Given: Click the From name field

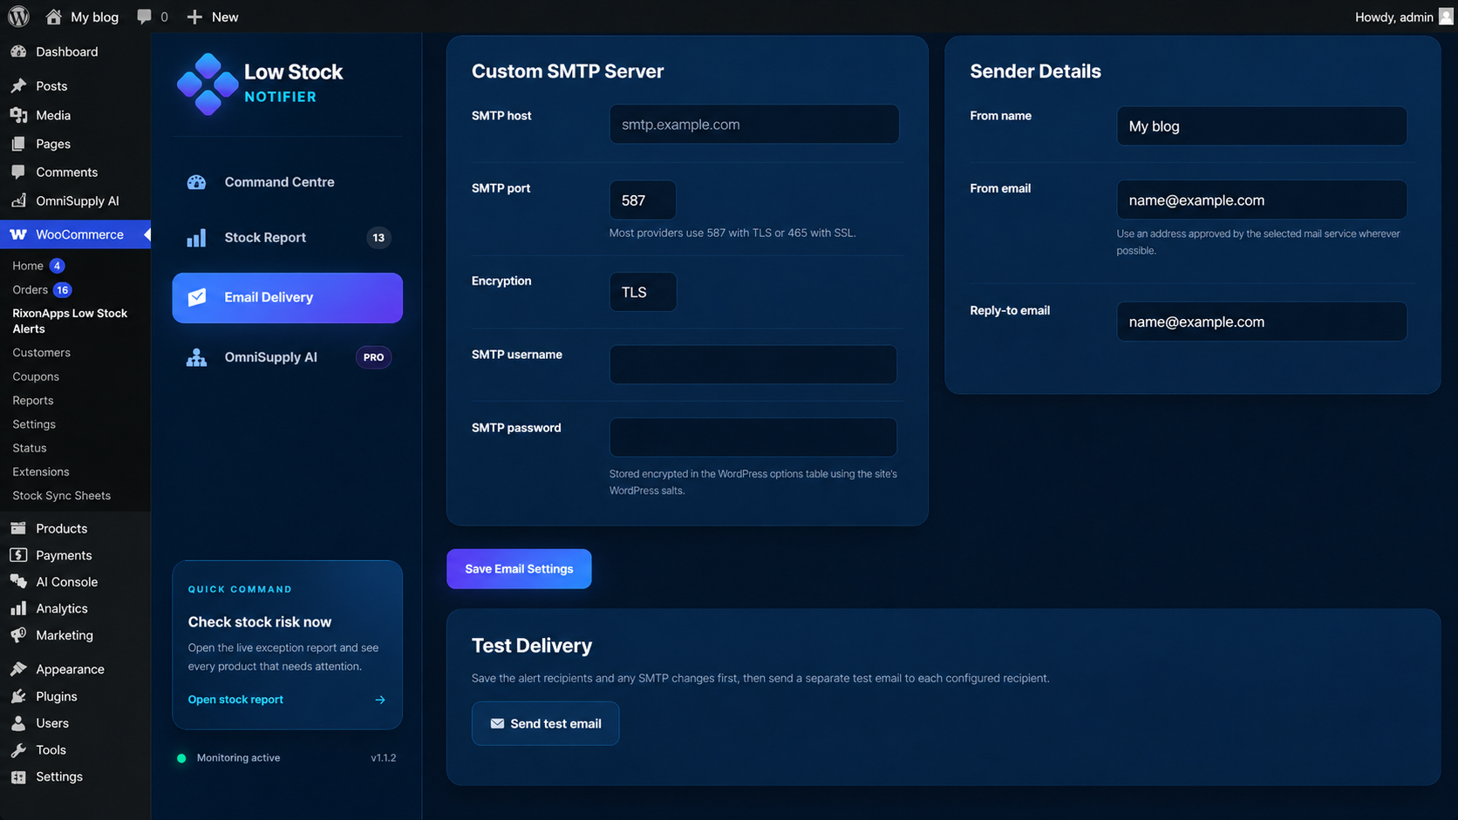Looking at the screenshot, I should coord(1262,126).
